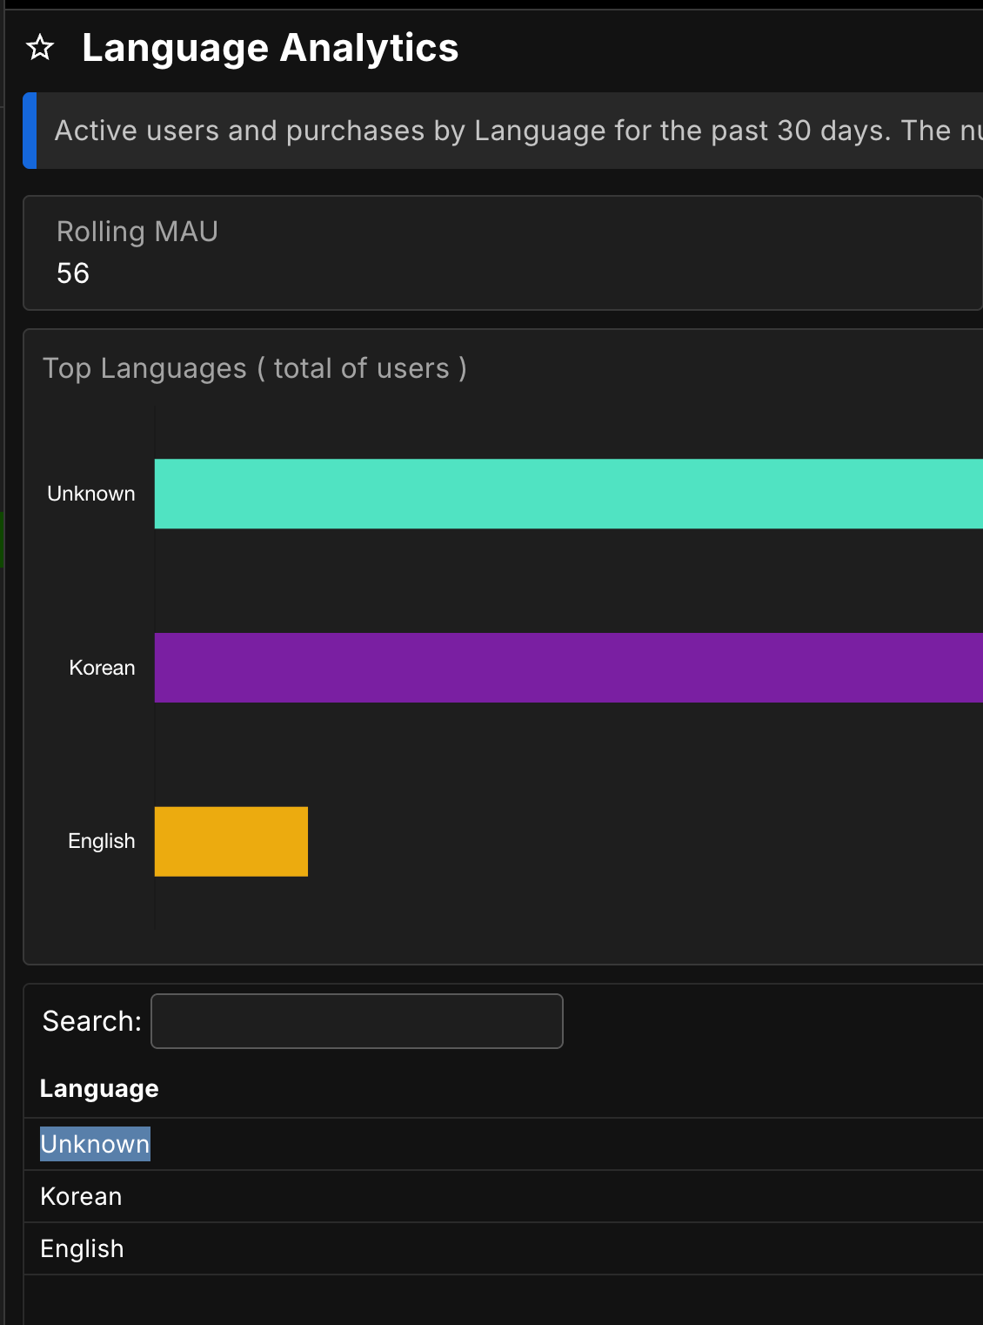Click the Language Analytics page title
983x1325 pixels.
[x=270, y=48]
